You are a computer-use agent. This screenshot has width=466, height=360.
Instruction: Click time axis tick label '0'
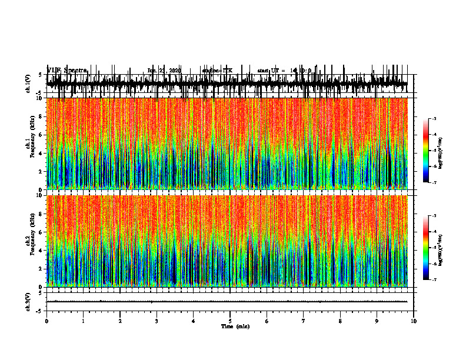(x=46, y=321)
